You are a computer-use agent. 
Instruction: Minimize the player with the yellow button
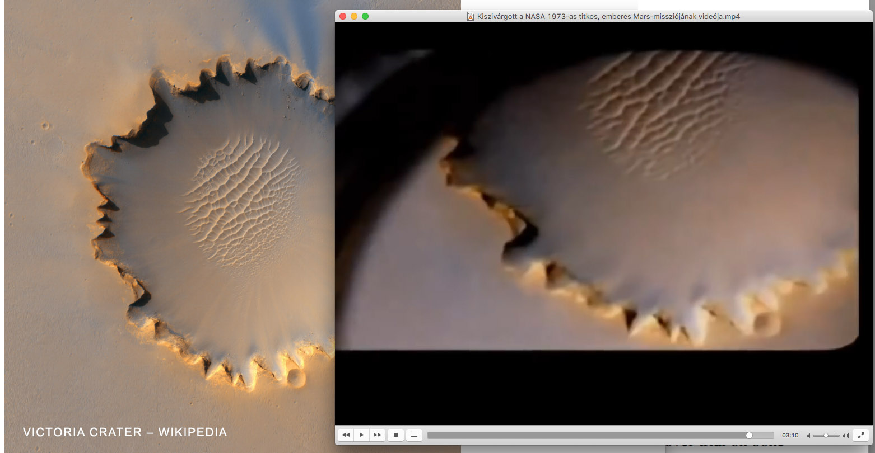[354, 16]
